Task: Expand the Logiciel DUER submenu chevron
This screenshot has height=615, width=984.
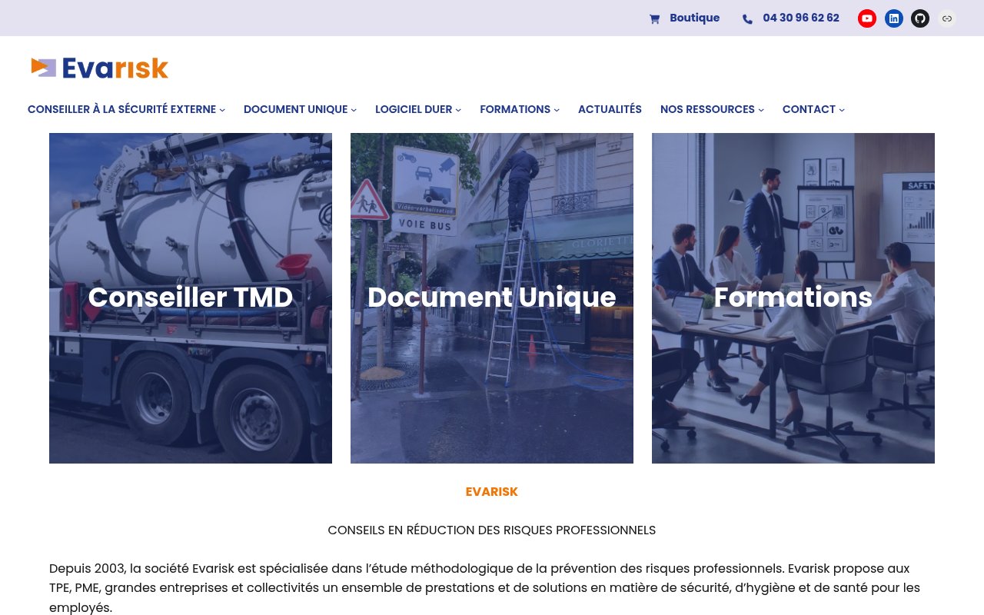Action: pyautogui.click(x=458, y=110)
